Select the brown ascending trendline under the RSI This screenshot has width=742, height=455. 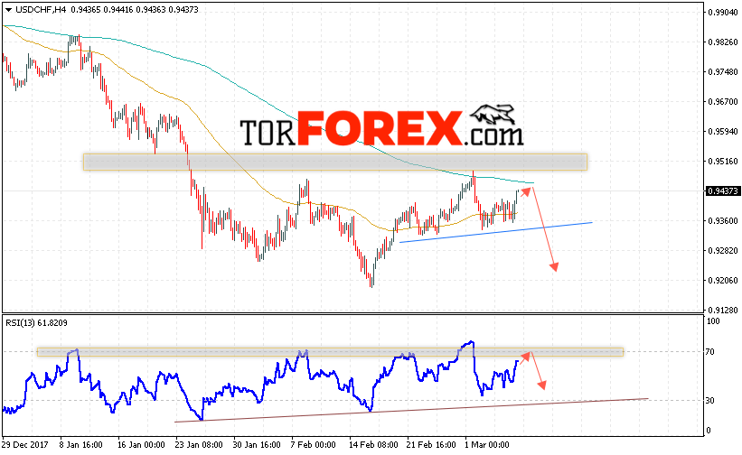pos(412,410)
